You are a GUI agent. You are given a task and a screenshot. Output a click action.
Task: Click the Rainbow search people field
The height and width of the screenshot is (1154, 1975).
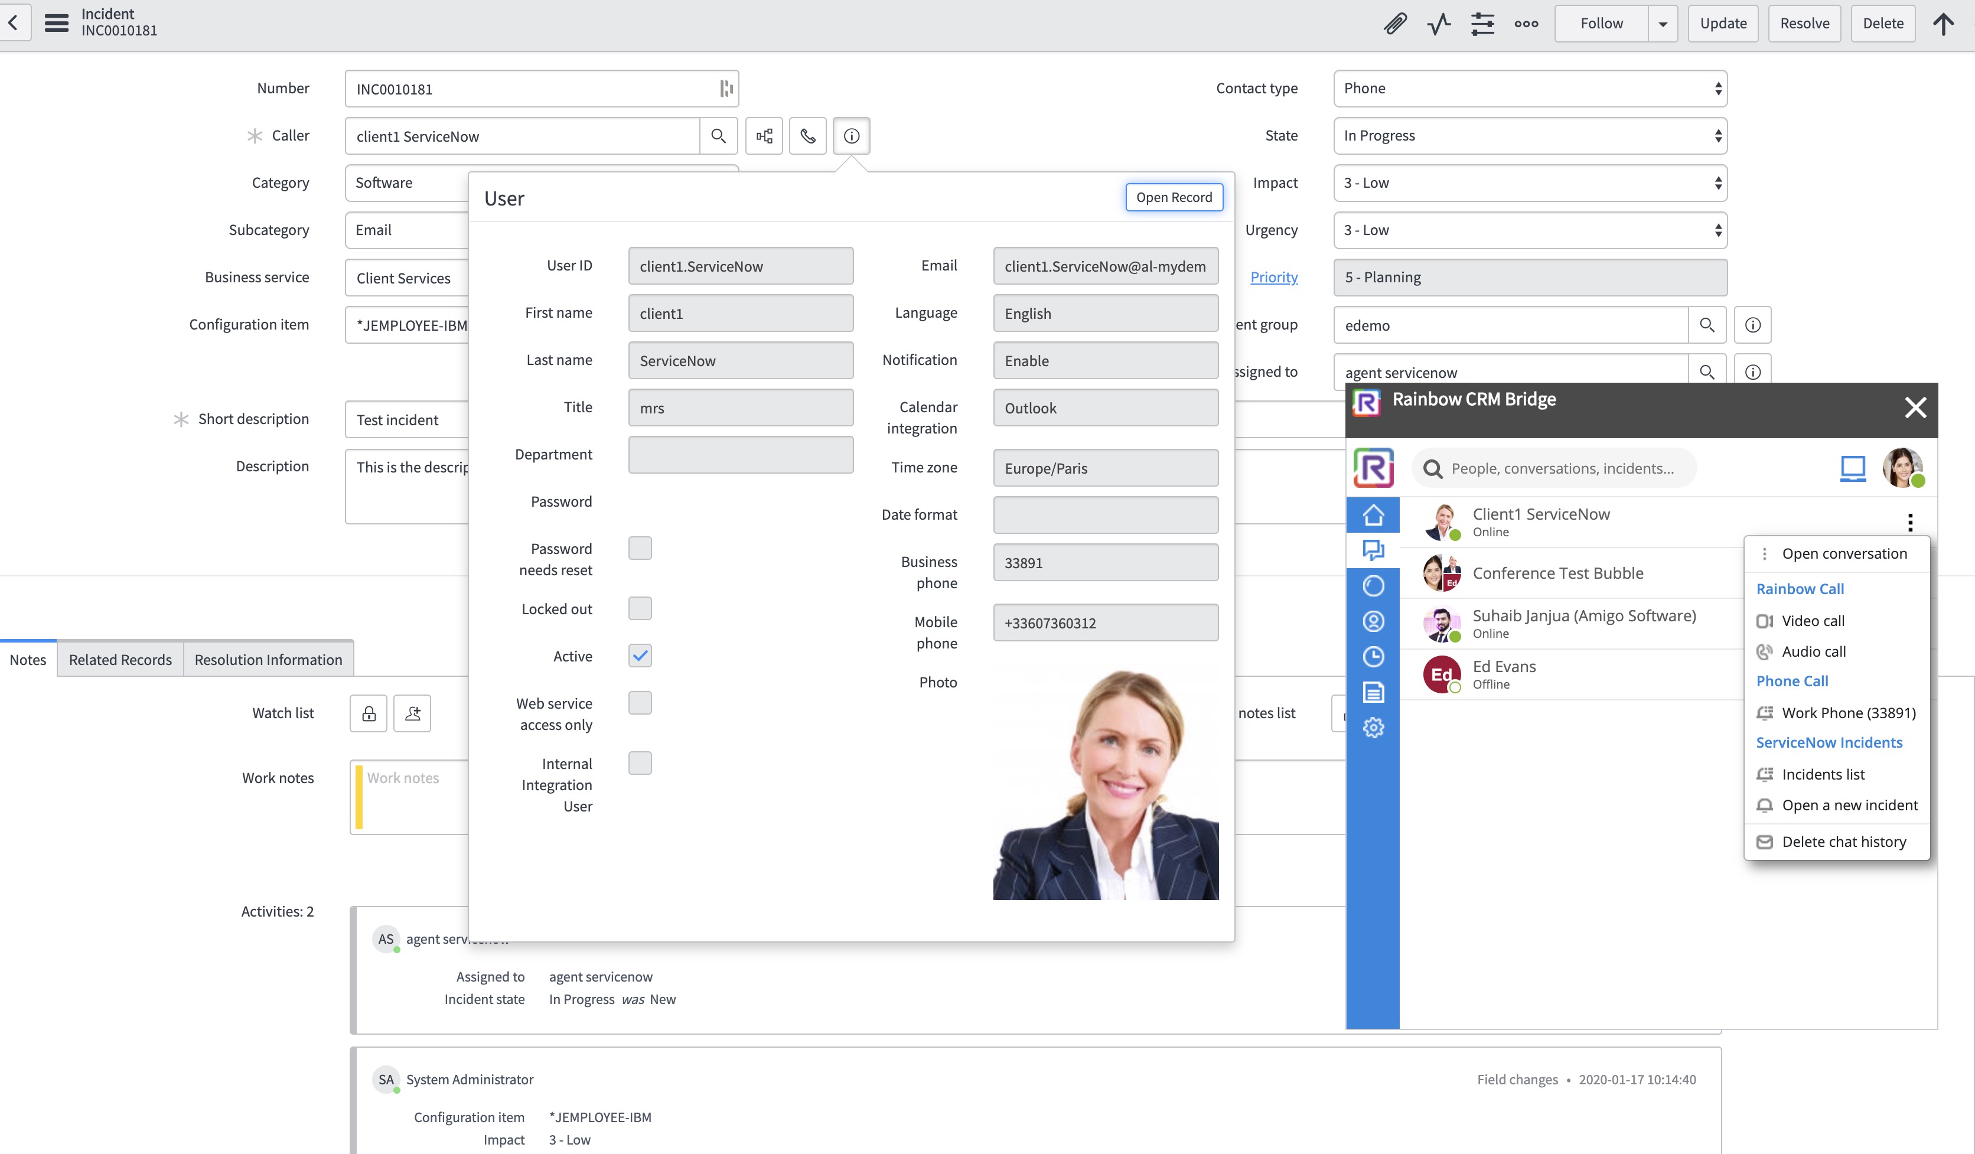pyautogui.click(x=1554, y=468)
